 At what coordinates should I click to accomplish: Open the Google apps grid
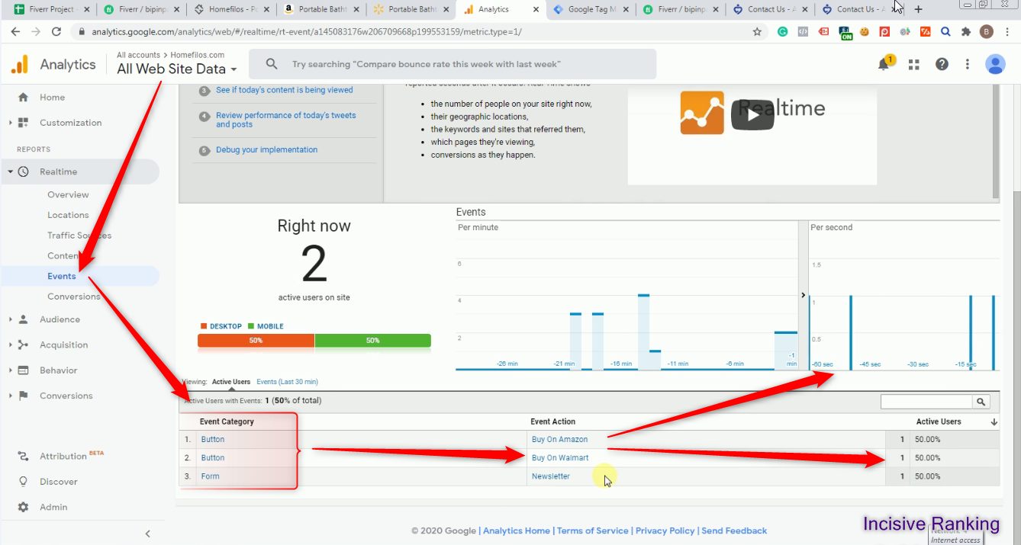coord(913,65)
